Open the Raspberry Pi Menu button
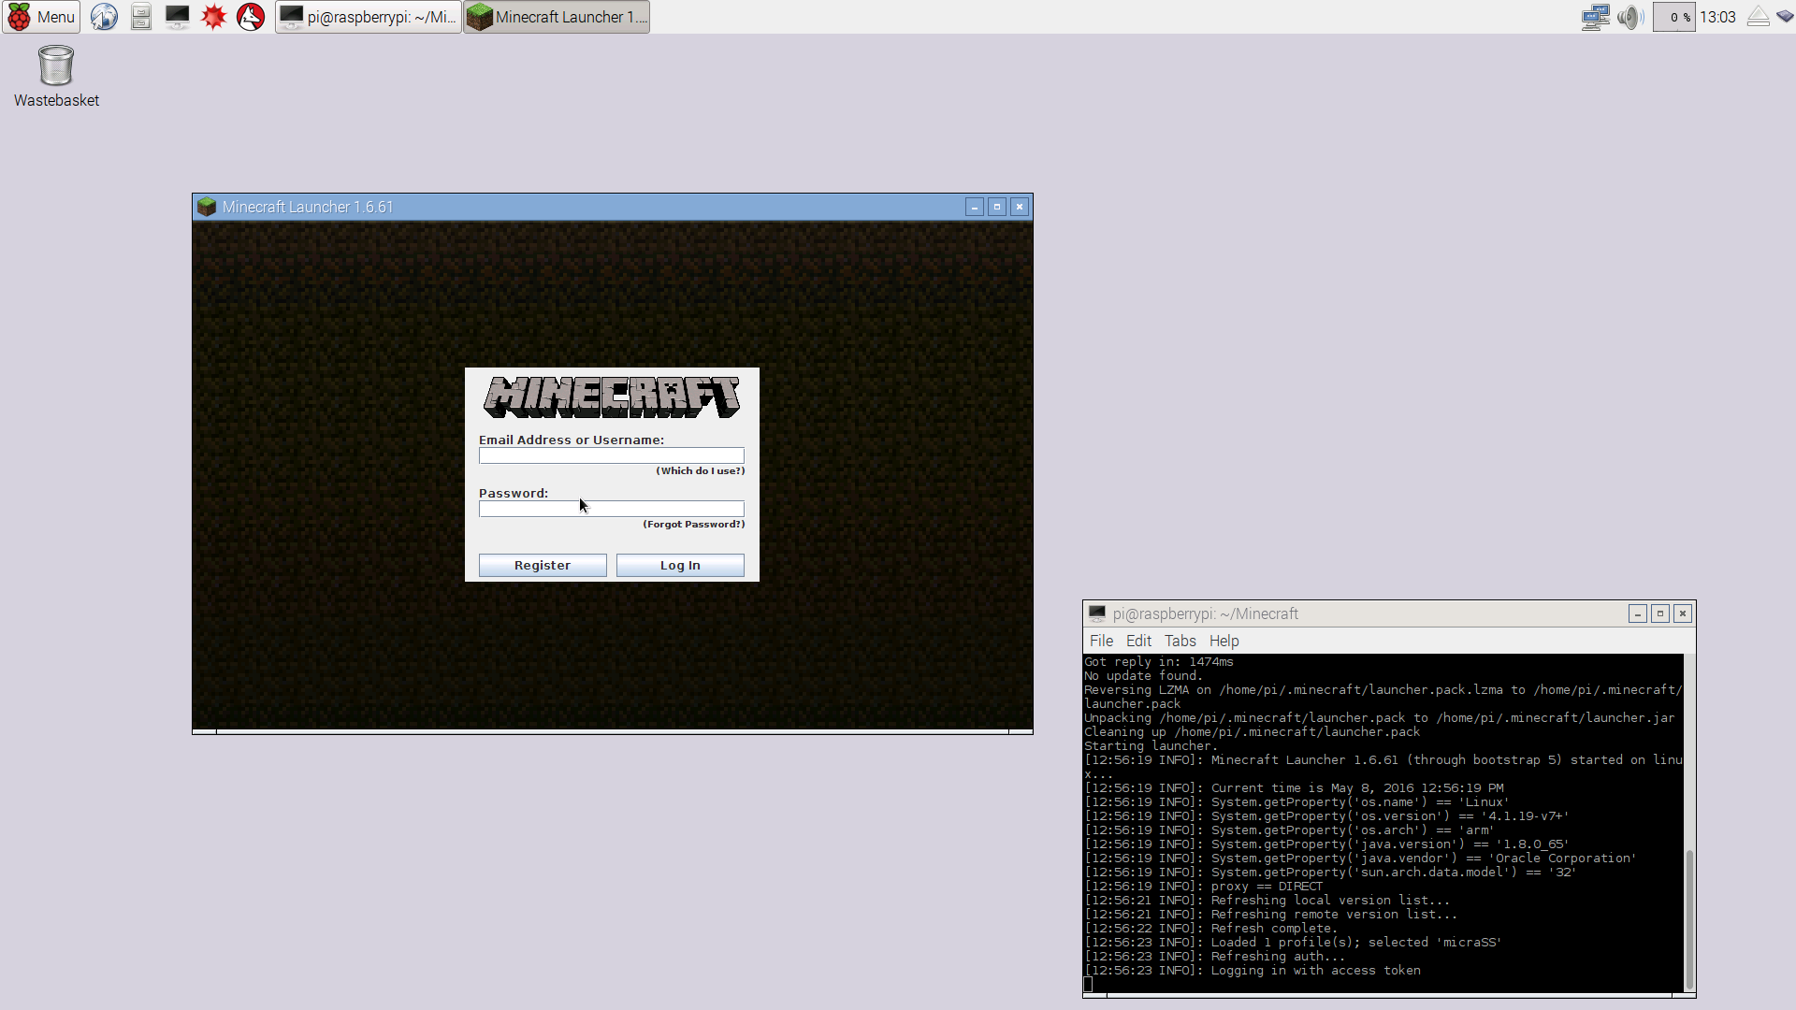The height and width of the screenshot is (1010, 1796). coord(41,17)
